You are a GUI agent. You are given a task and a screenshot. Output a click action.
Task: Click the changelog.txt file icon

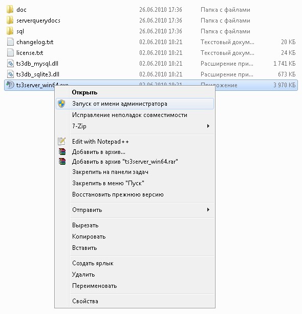coord(10,42)
